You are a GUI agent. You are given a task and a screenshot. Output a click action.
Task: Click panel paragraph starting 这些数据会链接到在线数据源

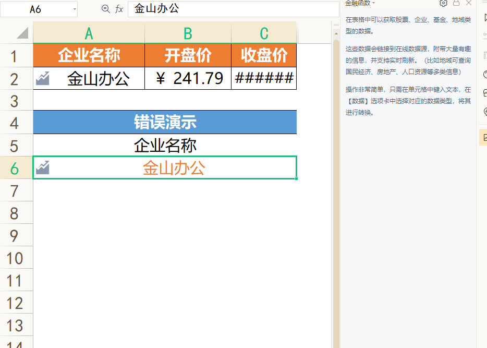[x=408, y=61]
